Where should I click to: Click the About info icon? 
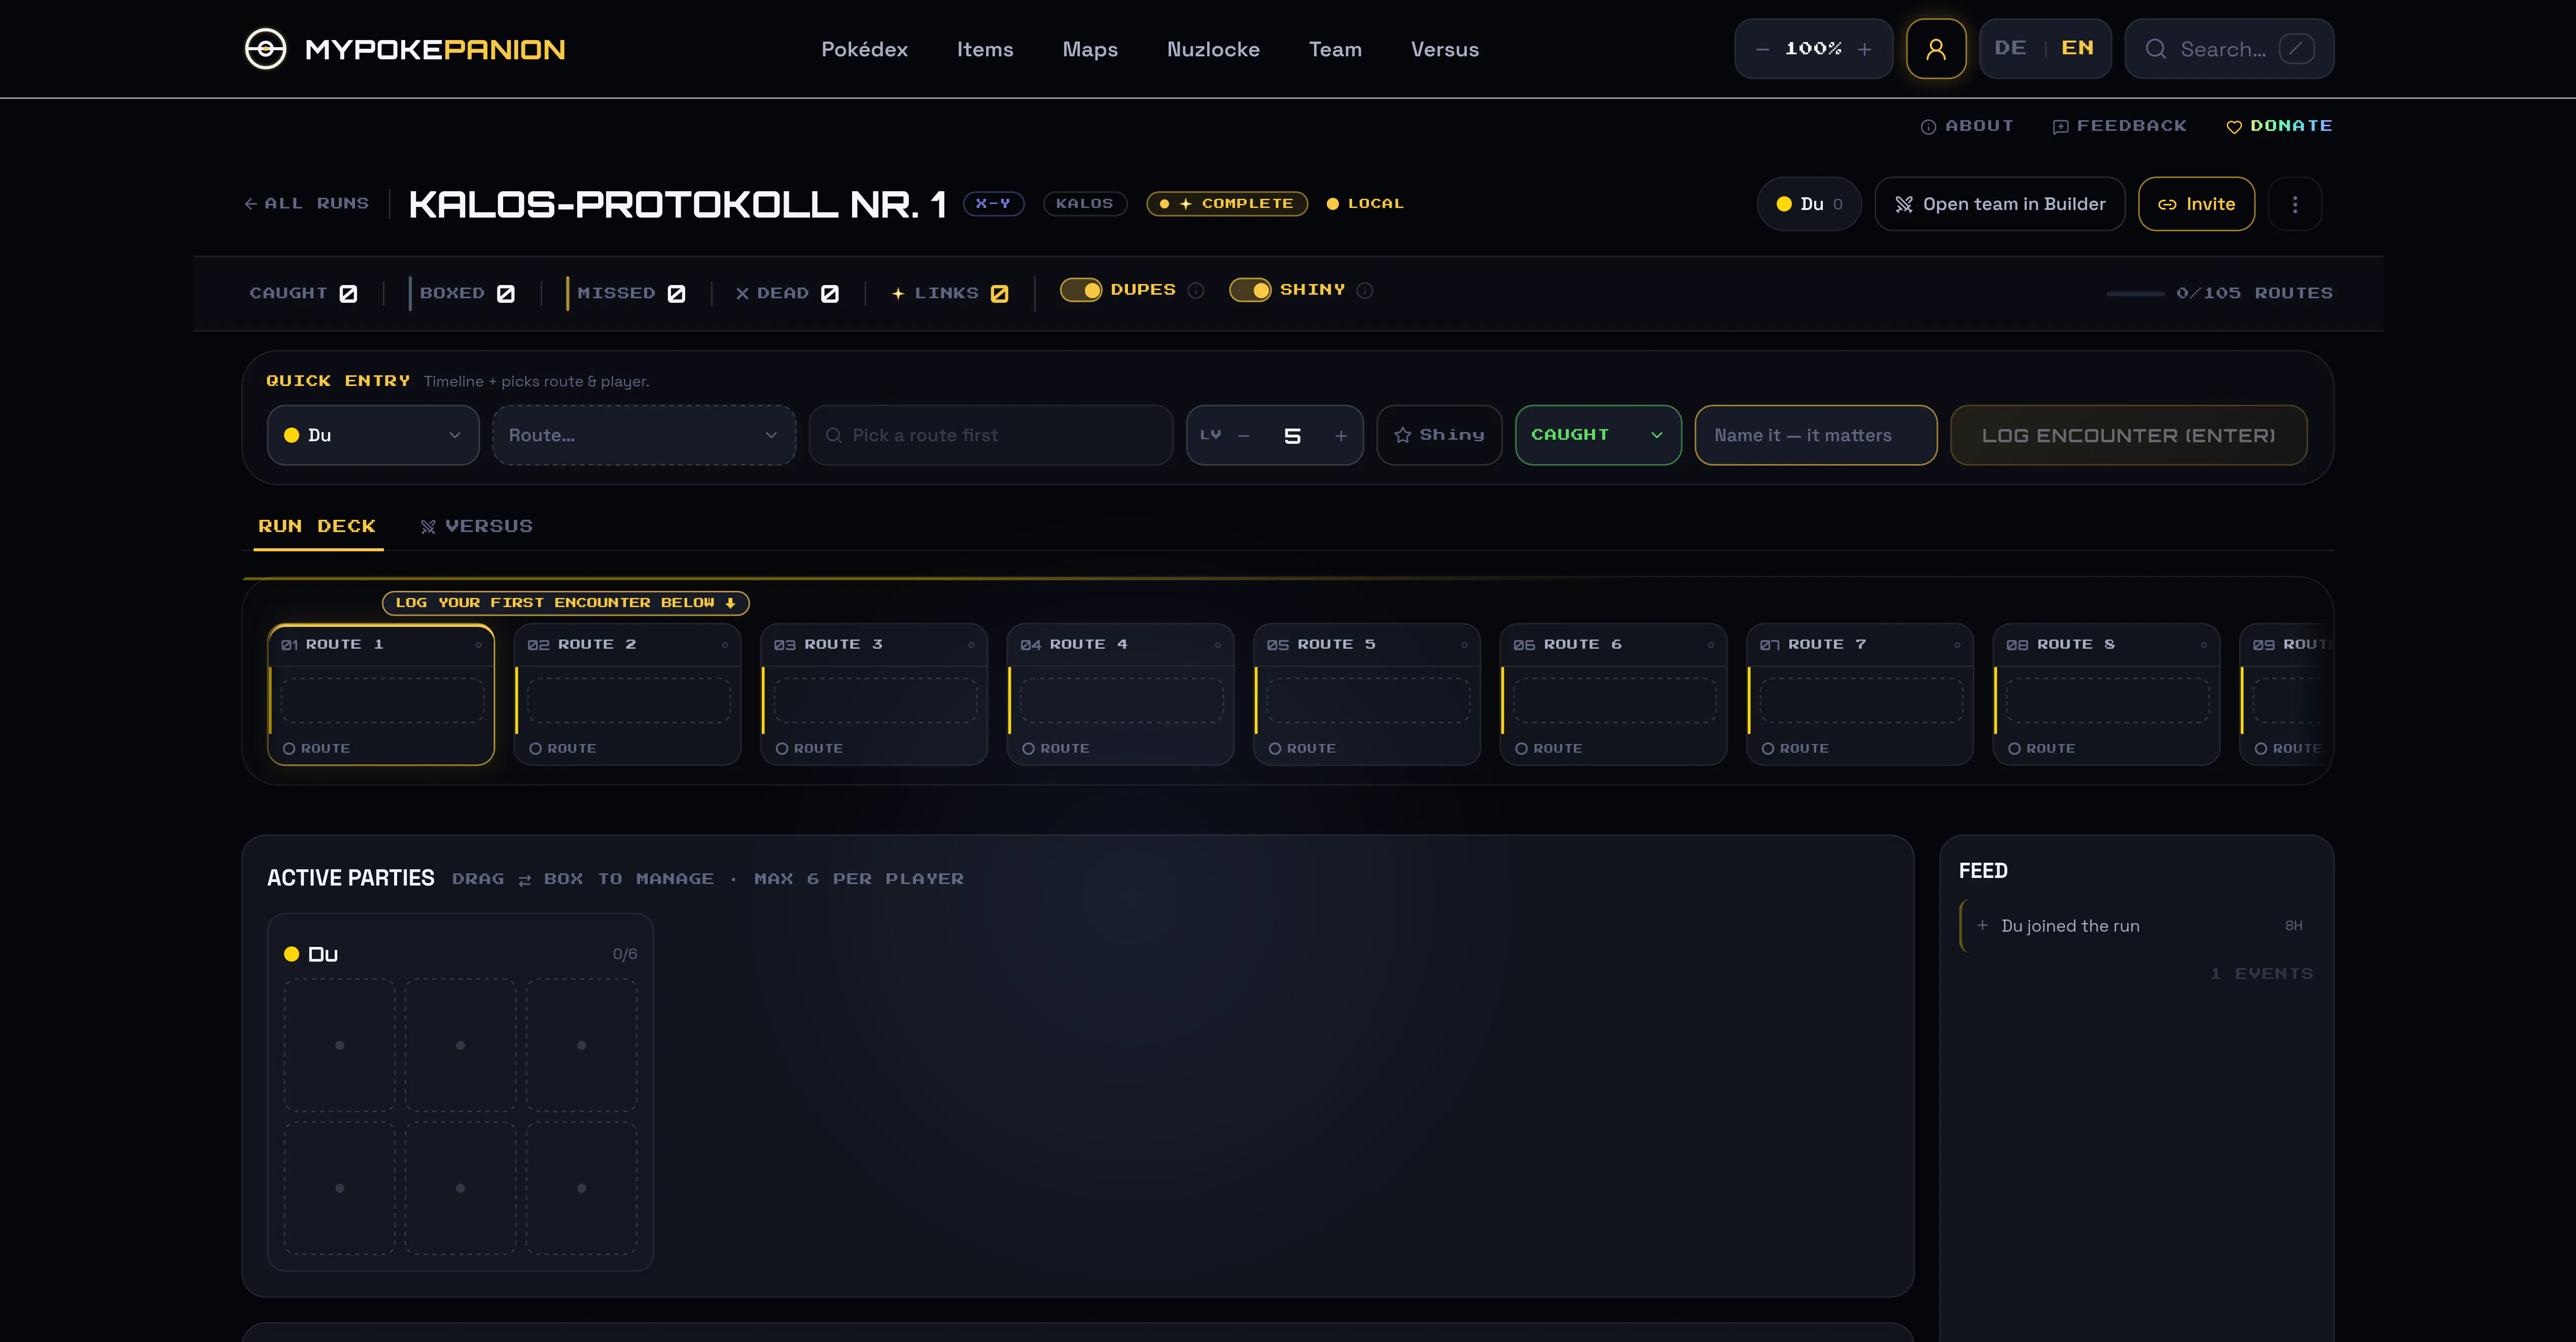[1928, 127]
